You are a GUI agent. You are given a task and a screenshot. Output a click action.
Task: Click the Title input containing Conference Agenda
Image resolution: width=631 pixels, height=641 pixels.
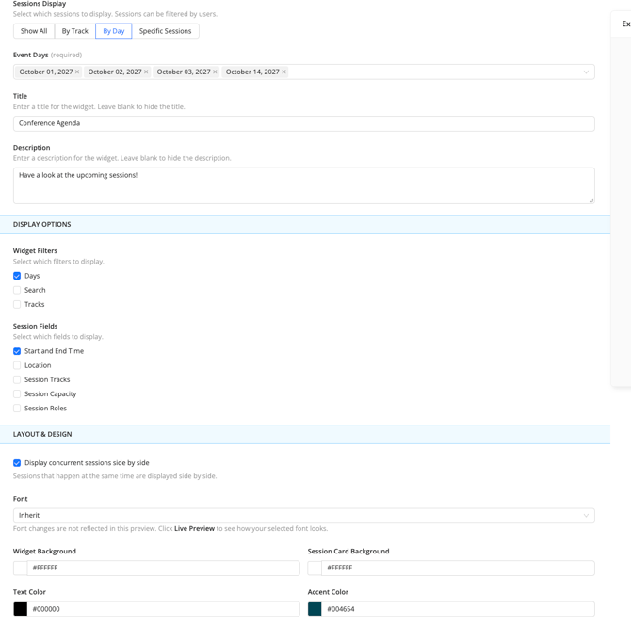click(304, 123)
